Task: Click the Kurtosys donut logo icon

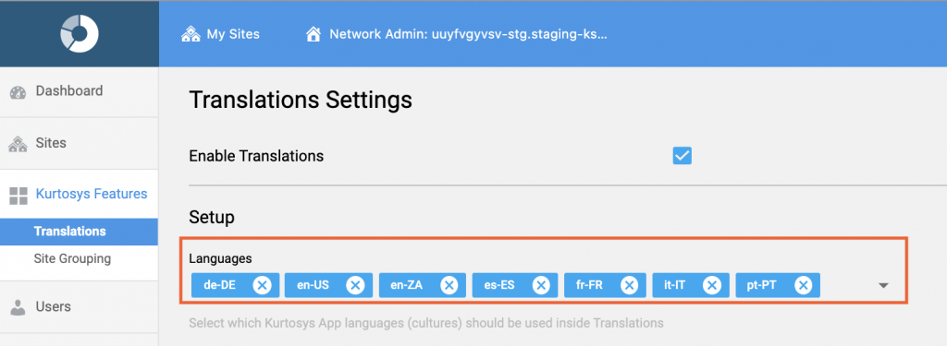Action: click(x=80, y=33)
